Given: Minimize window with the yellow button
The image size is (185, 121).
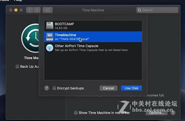Looking at the screenshot, I should 16,10.
